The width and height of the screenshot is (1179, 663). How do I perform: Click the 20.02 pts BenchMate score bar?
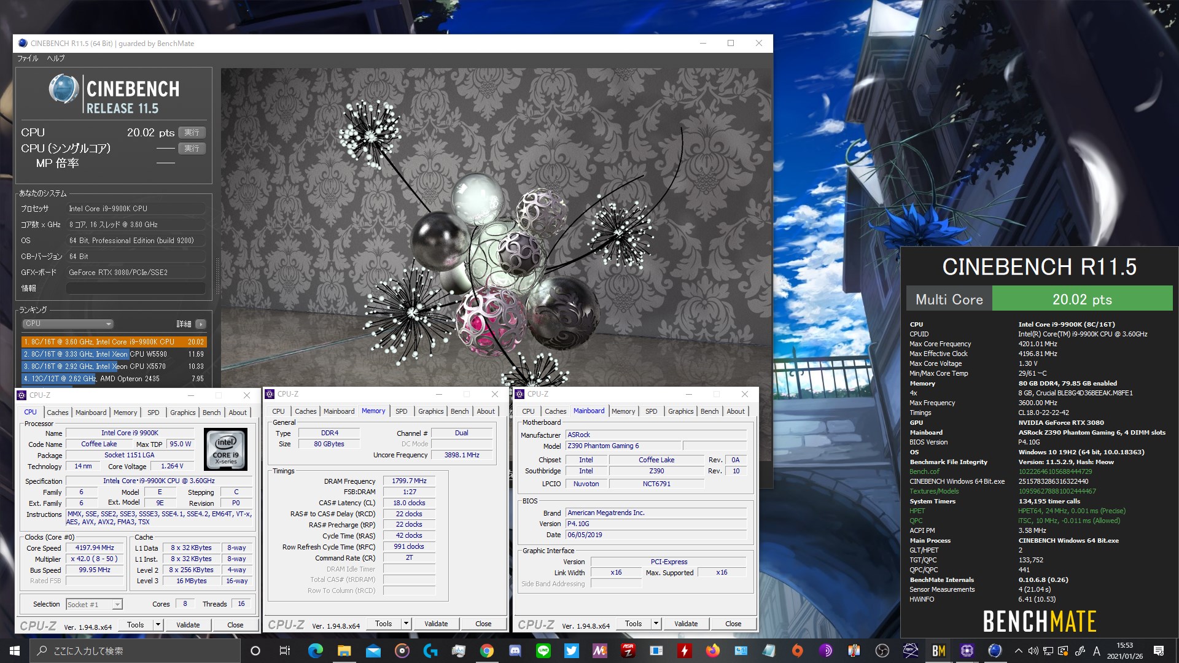pyautogui.click(x=1082, y=299)
